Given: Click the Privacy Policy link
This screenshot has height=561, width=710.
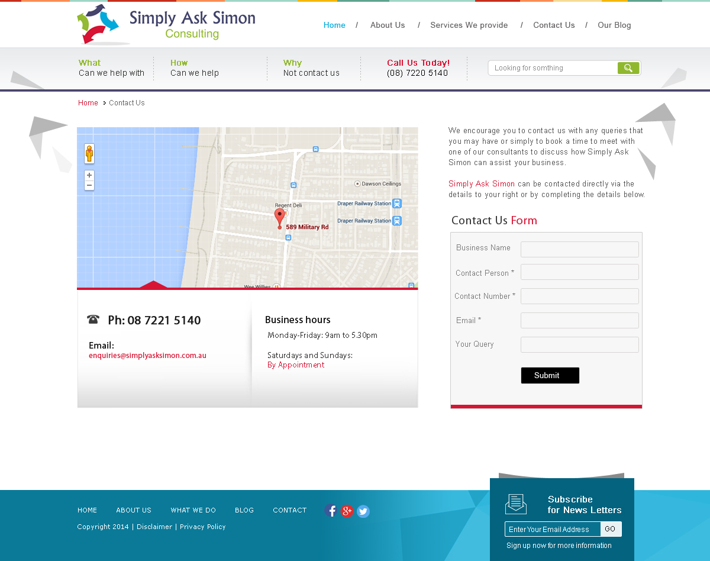Looking at the screenshot, I should click(203, 526).
